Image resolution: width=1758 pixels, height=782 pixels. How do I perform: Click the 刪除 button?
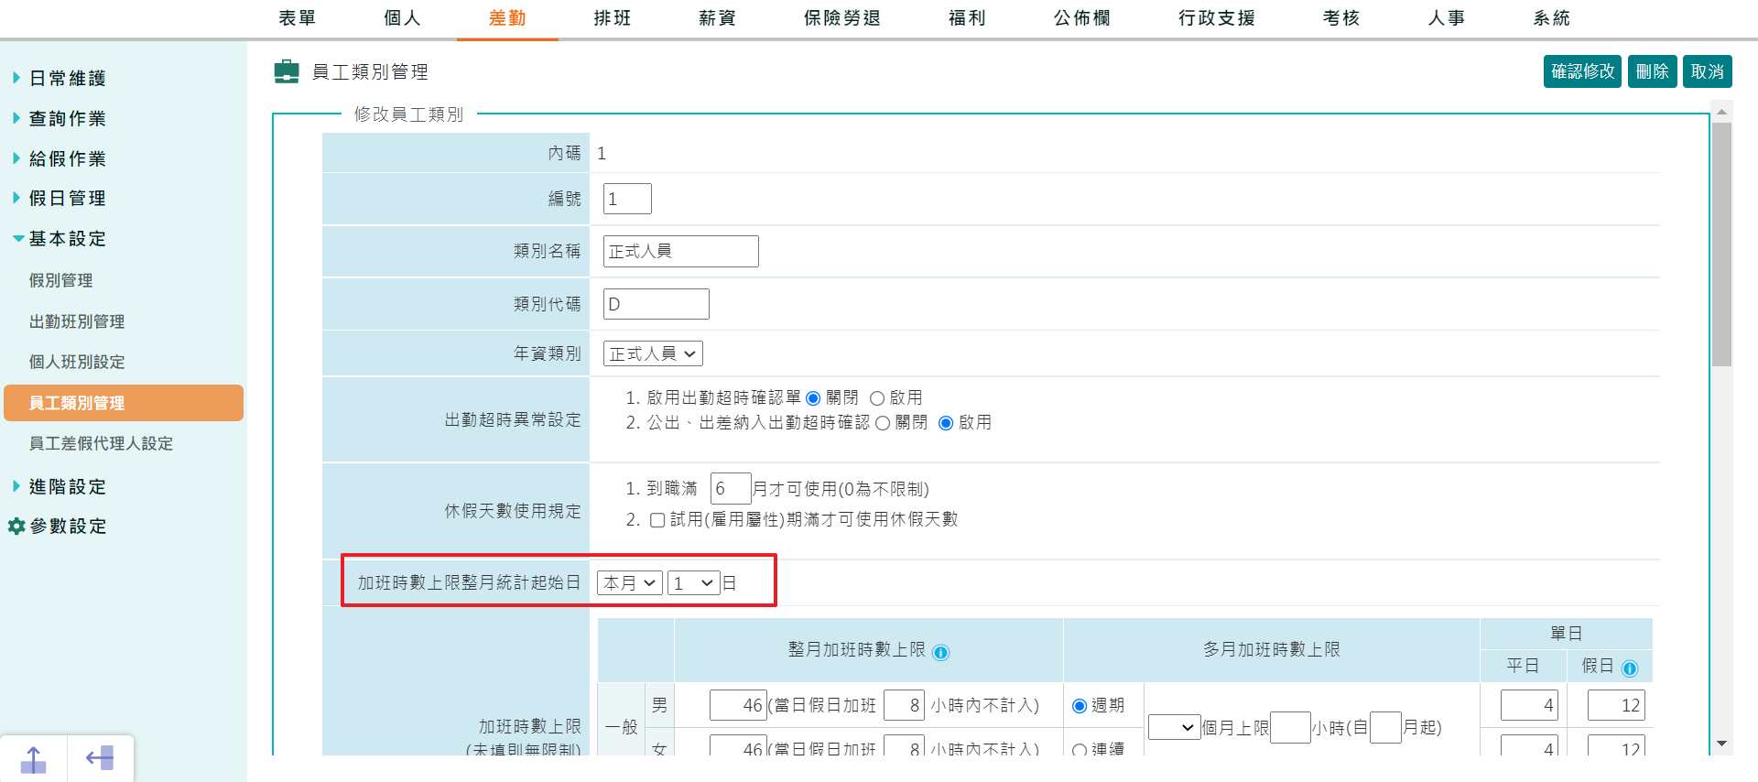(x=1652, y=71)
